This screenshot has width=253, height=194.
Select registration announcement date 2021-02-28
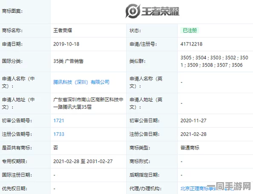pyautogui.click(x=193, y=134)
